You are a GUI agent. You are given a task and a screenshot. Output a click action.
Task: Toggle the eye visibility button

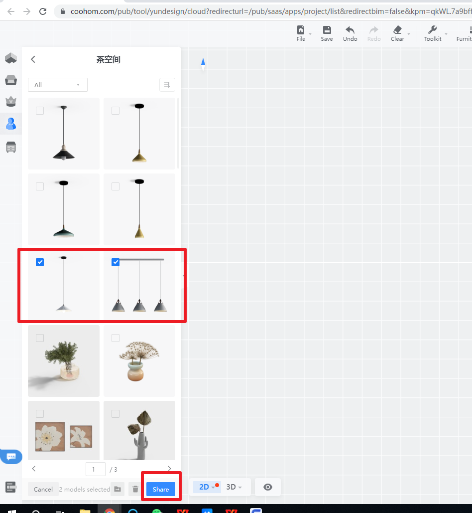point(268,487)
